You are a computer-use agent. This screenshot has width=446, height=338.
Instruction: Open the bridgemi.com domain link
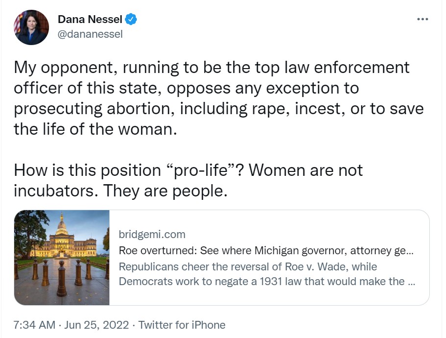click(152, 234)
